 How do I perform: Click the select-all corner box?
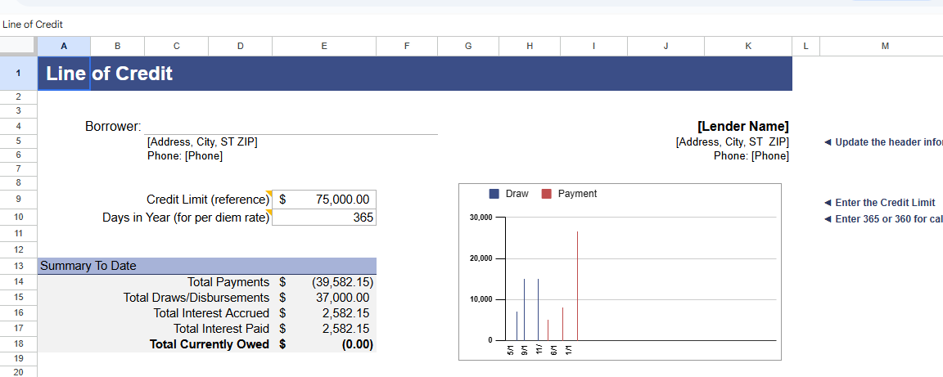click(19, 46)
